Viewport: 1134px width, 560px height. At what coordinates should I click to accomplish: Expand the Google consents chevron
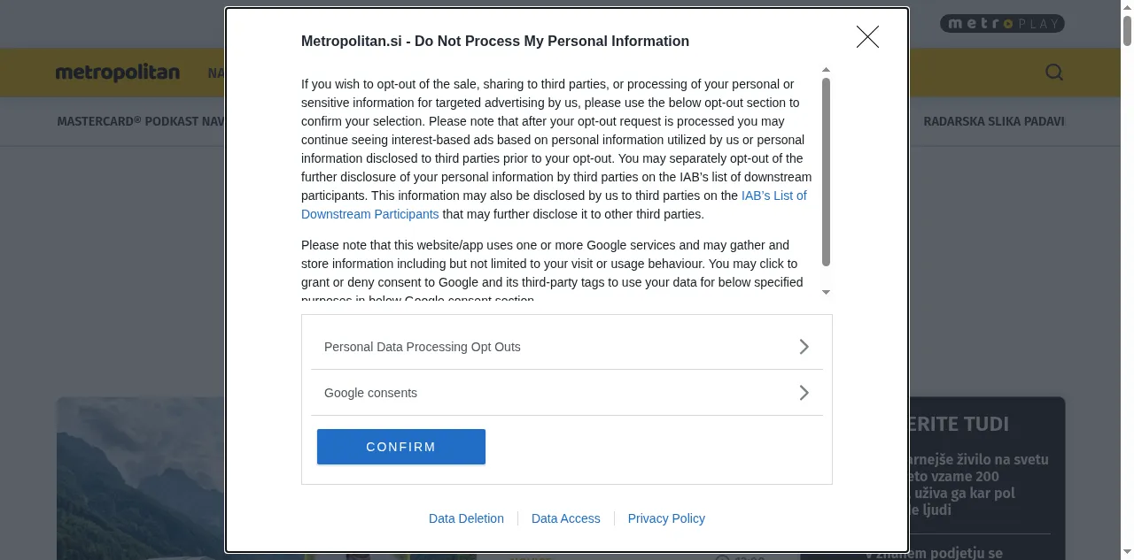804,393
